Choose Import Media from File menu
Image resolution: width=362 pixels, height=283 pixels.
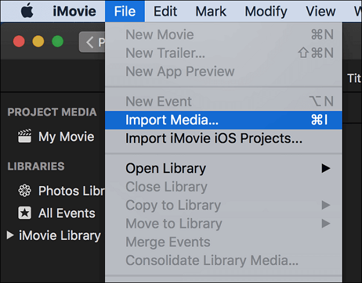[x=172, y=120]
